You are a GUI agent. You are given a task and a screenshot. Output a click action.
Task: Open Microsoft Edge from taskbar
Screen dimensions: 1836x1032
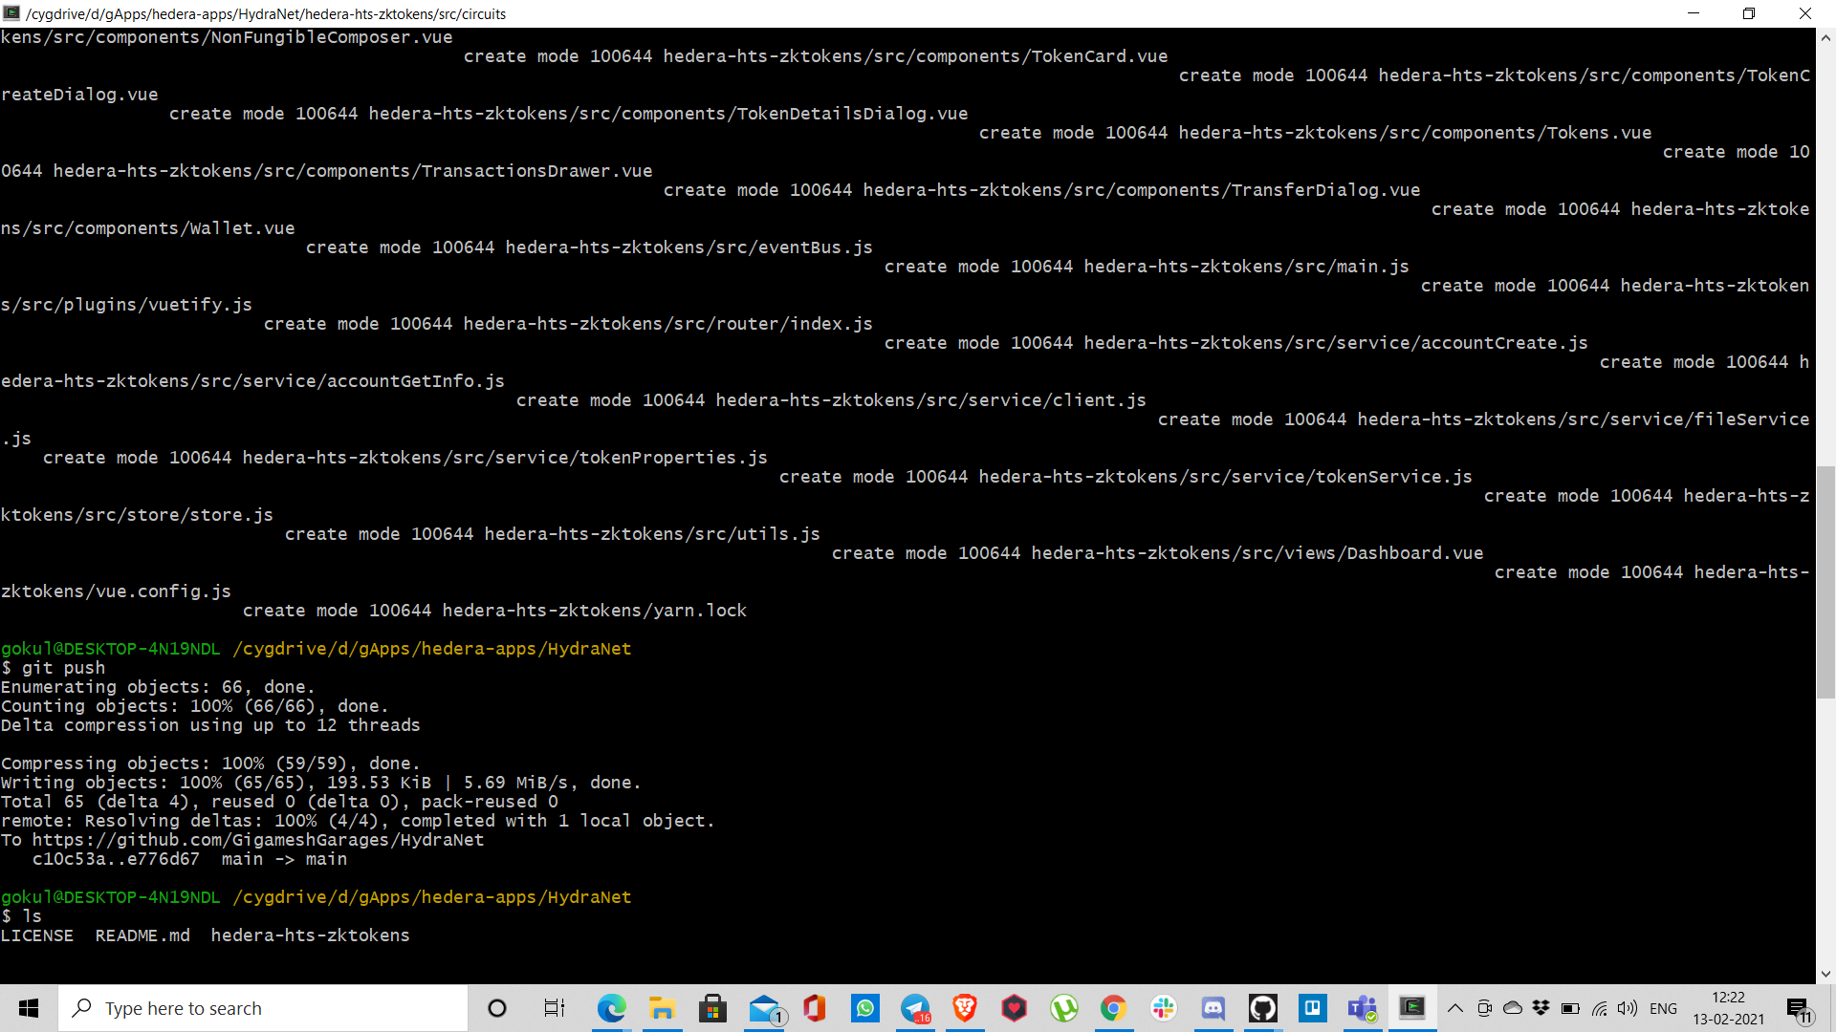click(611, 1008)
